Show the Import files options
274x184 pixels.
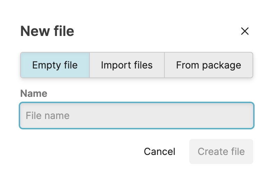tap(127, 65)
